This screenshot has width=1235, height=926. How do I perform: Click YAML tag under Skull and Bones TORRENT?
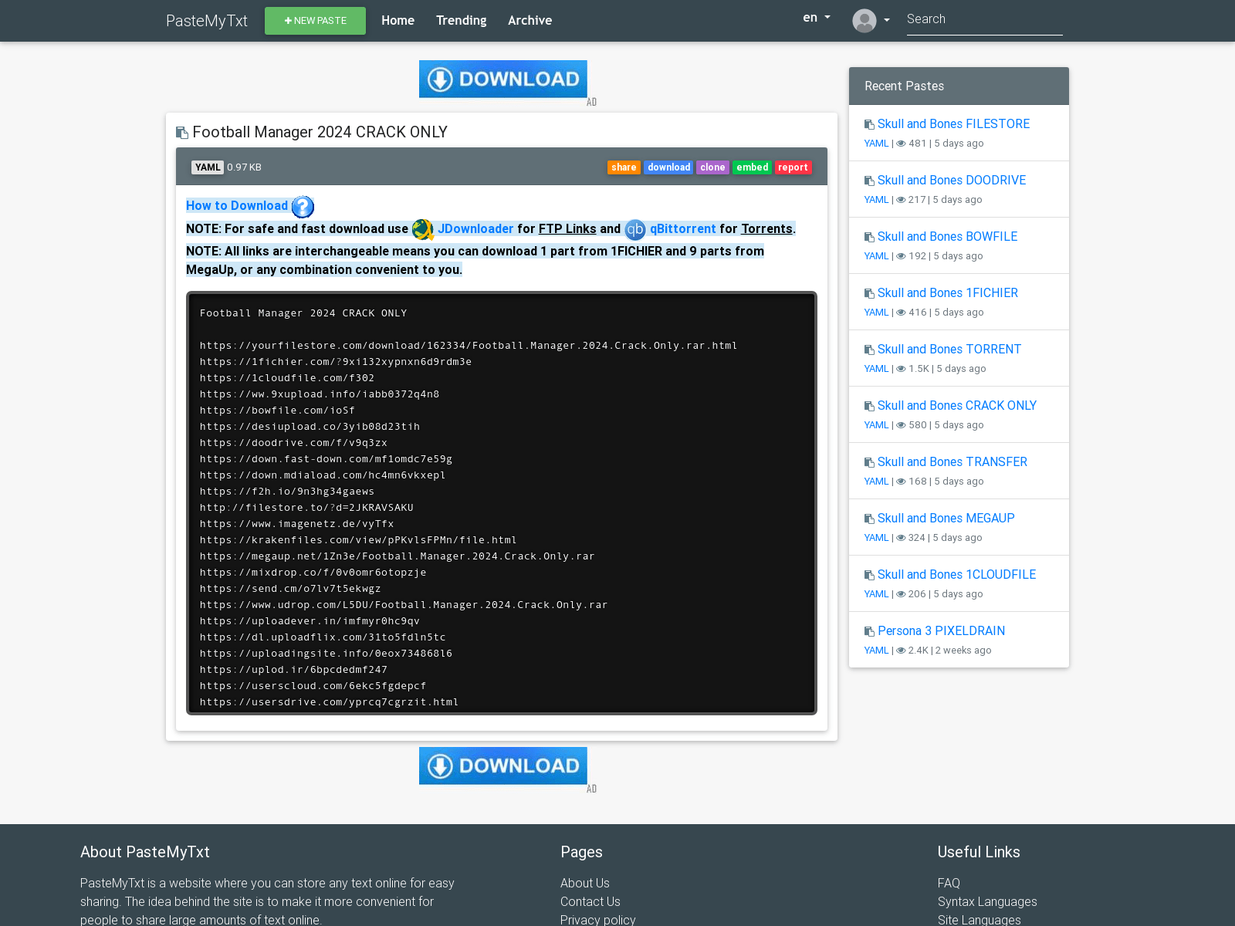click(x=876, y=369)
